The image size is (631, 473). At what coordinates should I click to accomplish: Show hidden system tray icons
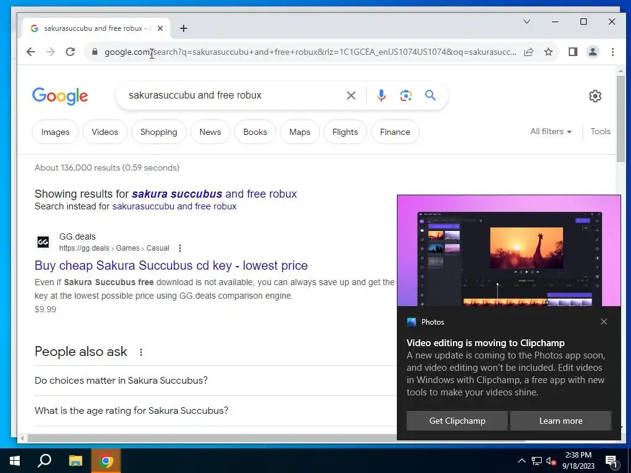(x=521, y=461)
